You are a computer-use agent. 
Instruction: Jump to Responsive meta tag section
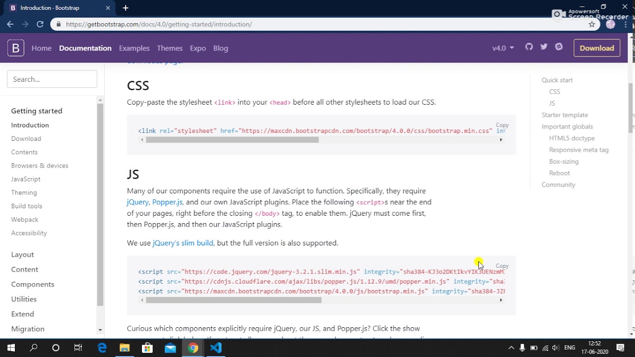(x=579, y=150)
